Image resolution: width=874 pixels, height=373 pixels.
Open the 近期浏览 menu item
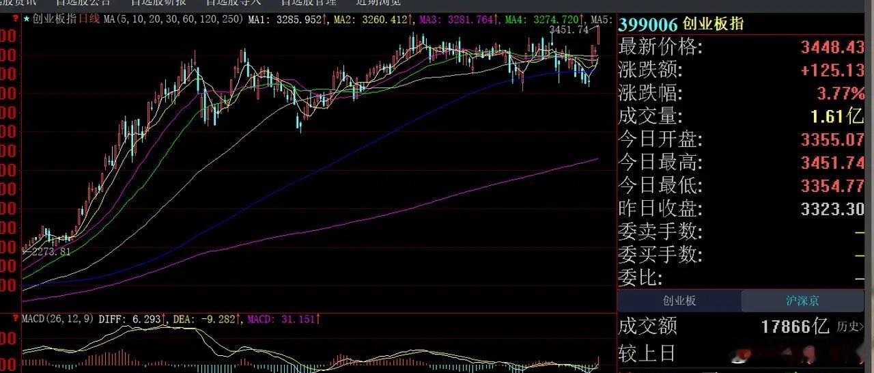pyautogui.click(x=378, y=3)
